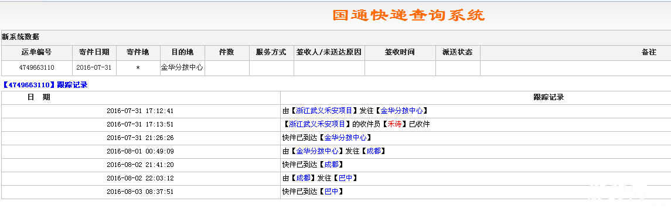This screenshot has width=671, height=215.
Task: Click the 目的地 column header
Action: coord(183,53)
